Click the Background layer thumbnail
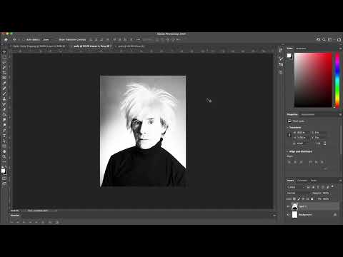The width and height of the screenshot is (343, 257). click(294, 214)
